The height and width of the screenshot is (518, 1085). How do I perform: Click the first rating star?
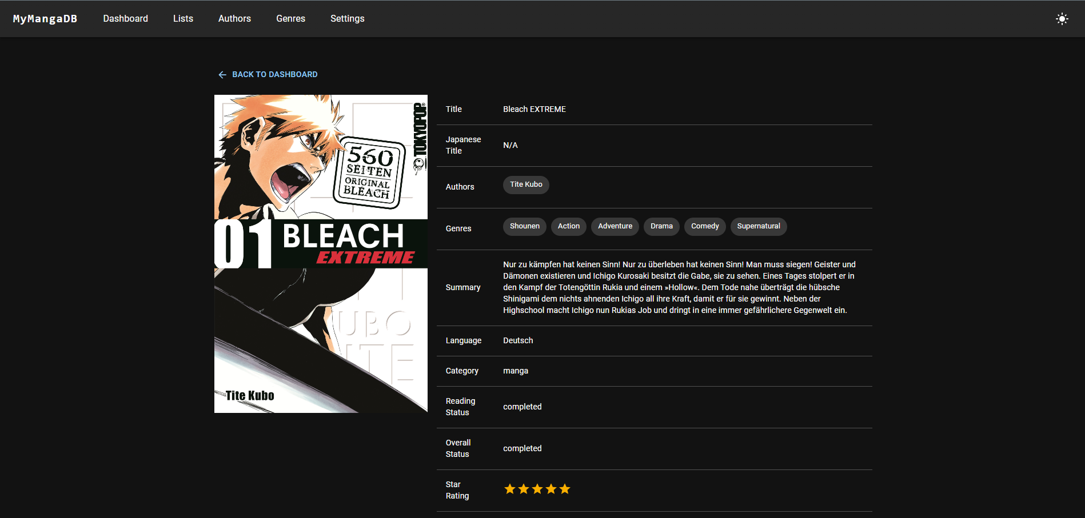pos(510,489)
